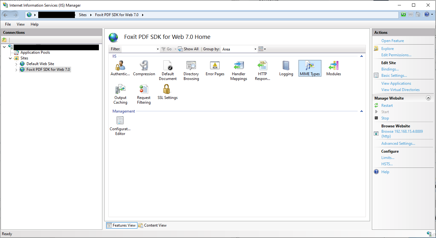Select Application Pools in Connections tree
Image resolution: width=436 pixels, height=238 pixels.
35,52
